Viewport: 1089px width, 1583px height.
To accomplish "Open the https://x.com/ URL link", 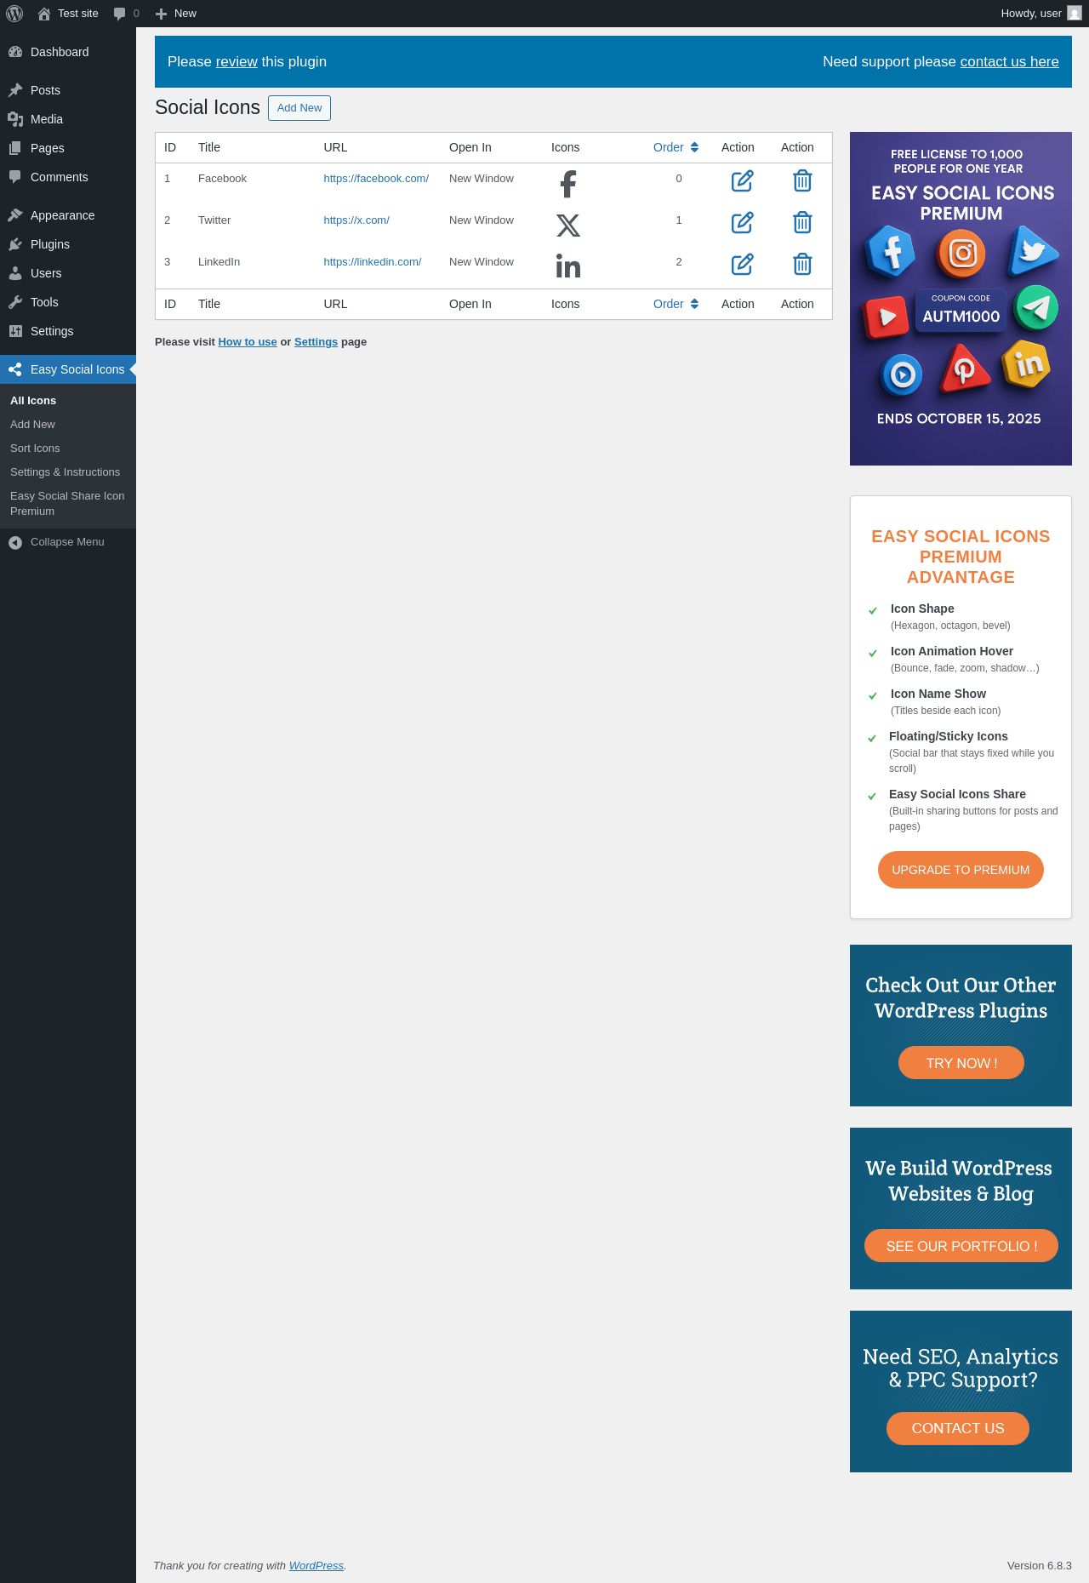I will (356, 220).
